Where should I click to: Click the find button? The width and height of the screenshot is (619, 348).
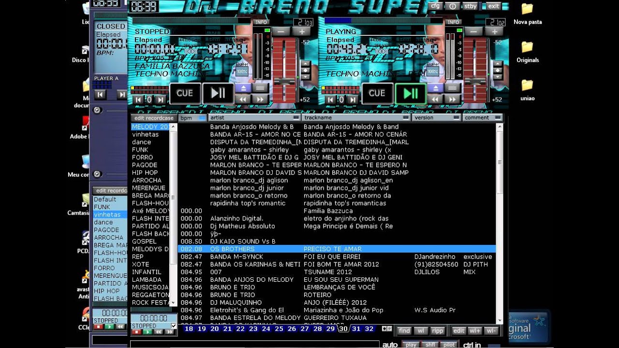click(x=404, y=331)
